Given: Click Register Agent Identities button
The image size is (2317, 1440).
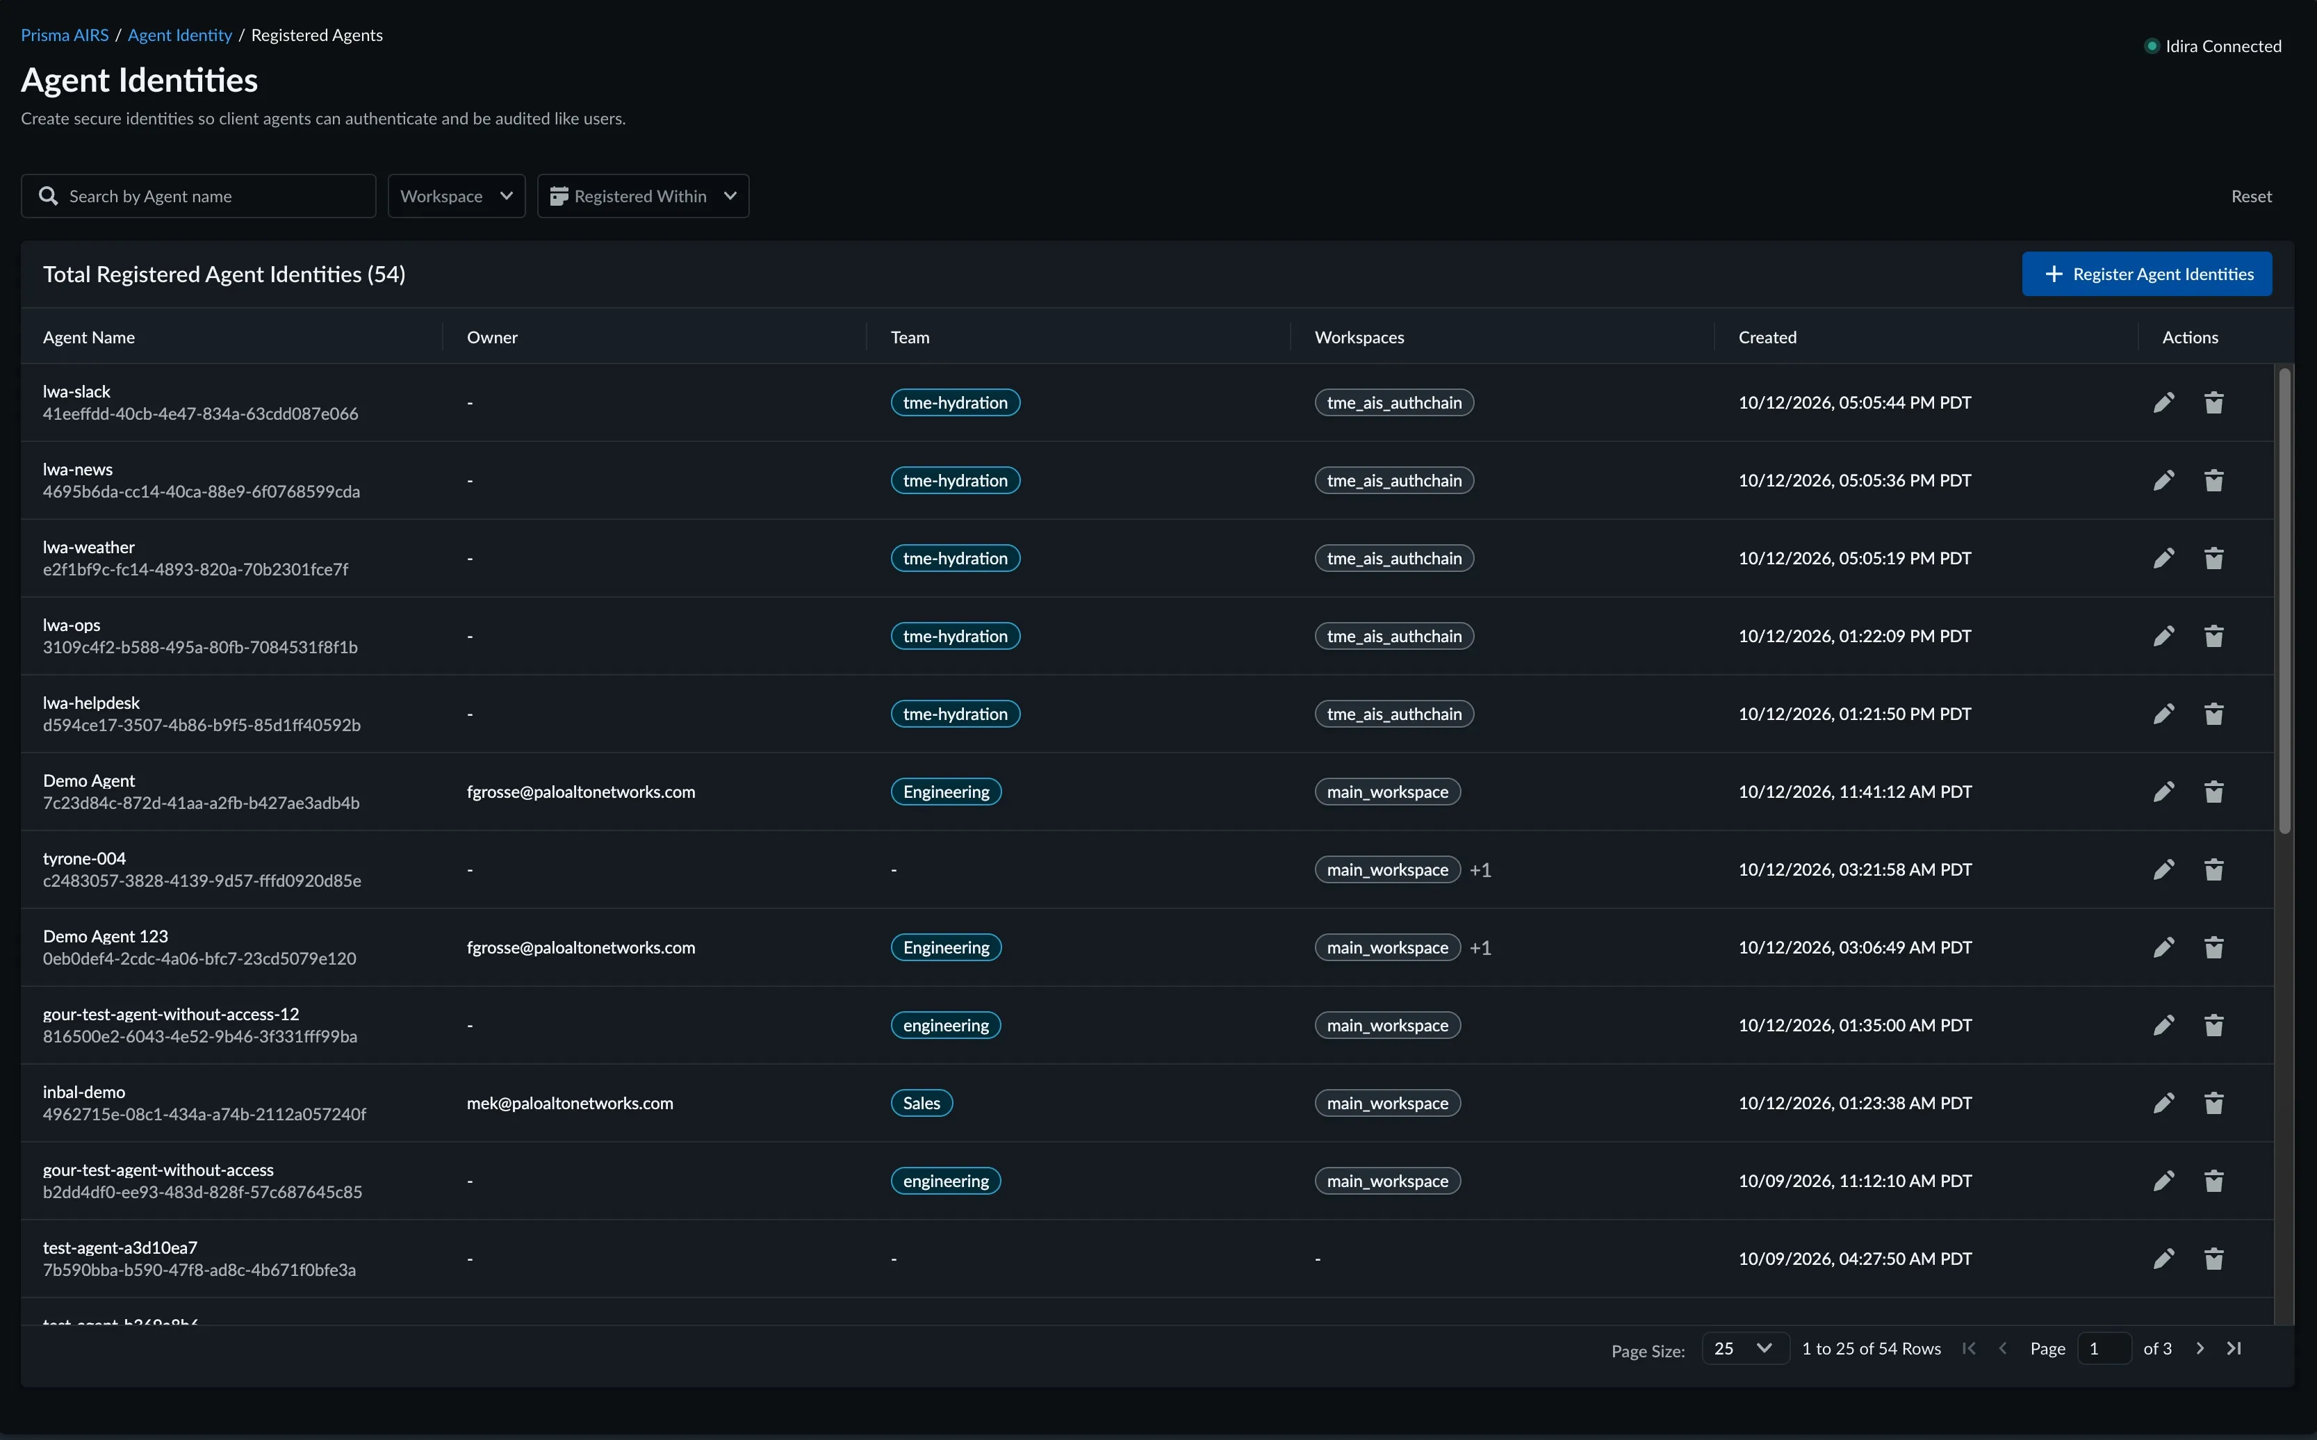Looking at the screenshot, I should (x=2147, y=275).
